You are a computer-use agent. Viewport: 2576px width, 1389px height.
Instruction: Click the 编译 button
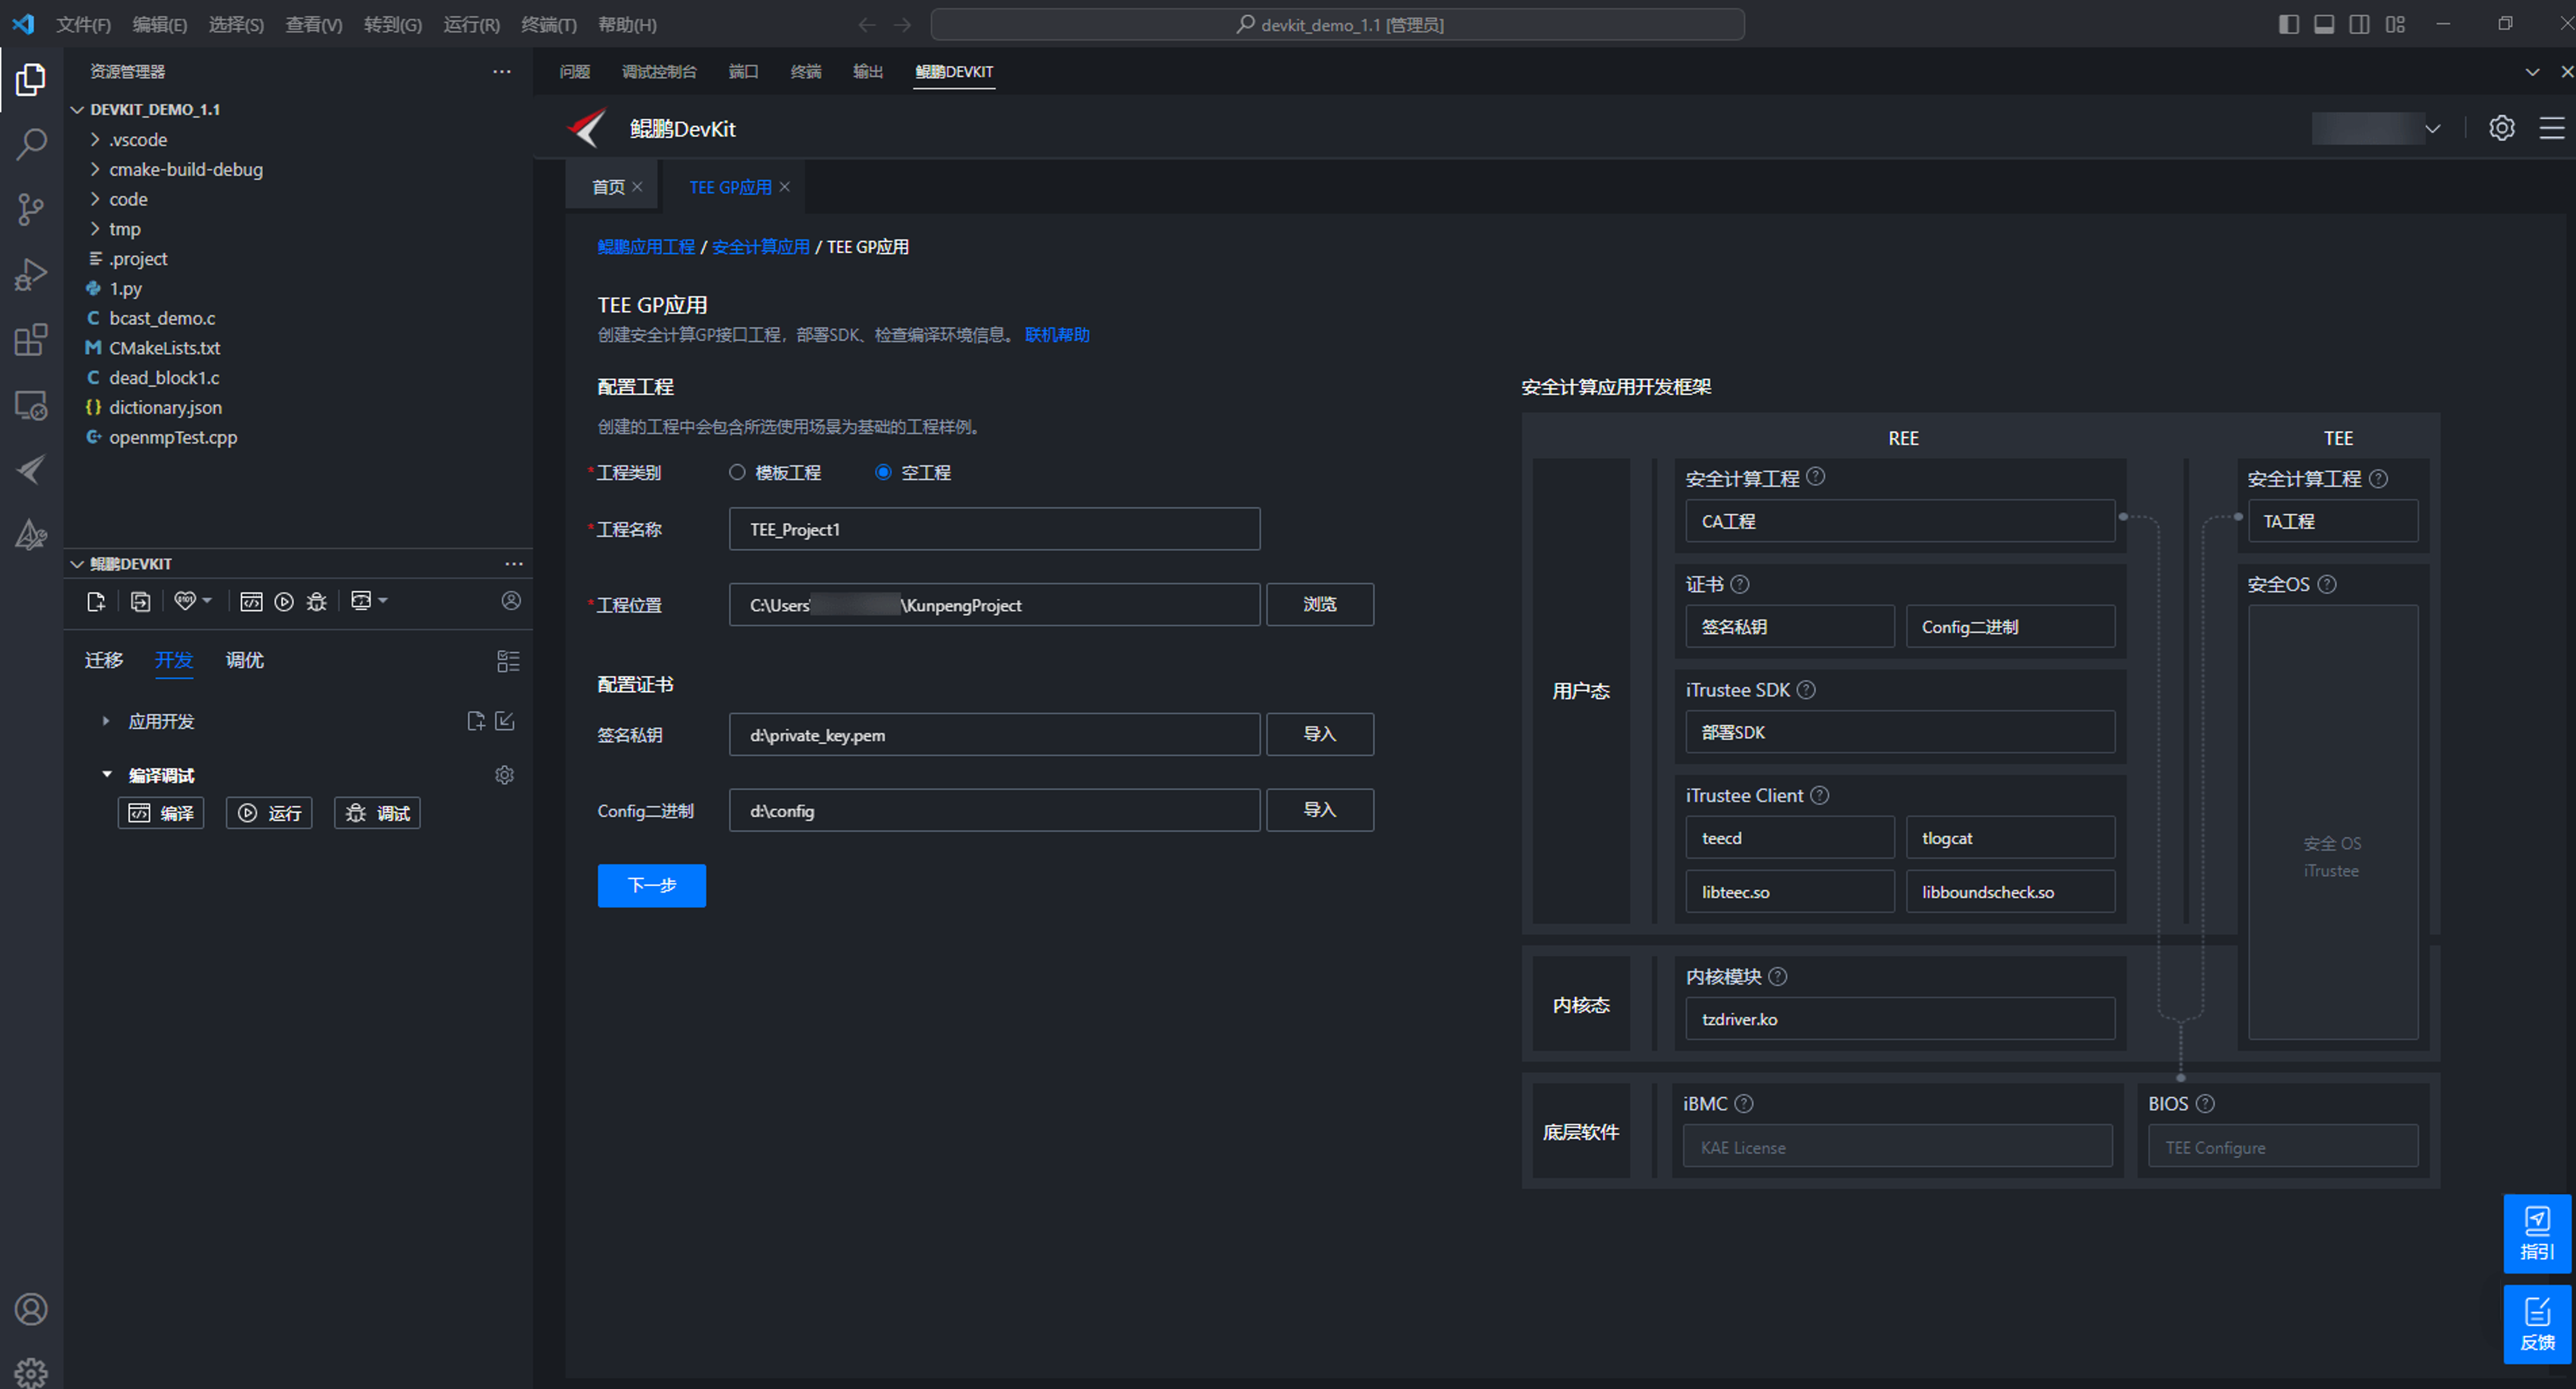pos(161,813)
